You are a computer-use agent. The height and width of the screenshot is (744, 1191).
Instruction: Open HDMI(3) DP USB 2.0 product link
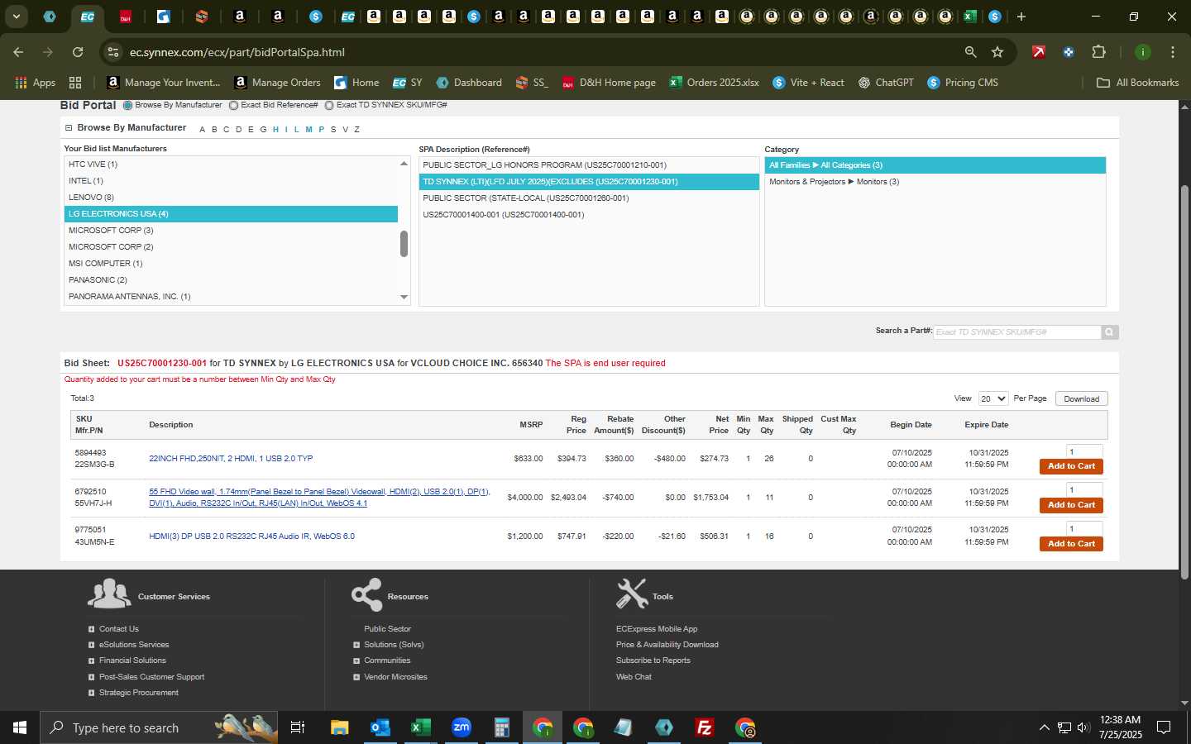pos(251,537)
